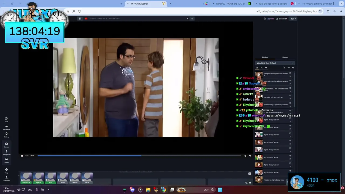
Task: Switch to the History tab
Action: pos(285,57)
